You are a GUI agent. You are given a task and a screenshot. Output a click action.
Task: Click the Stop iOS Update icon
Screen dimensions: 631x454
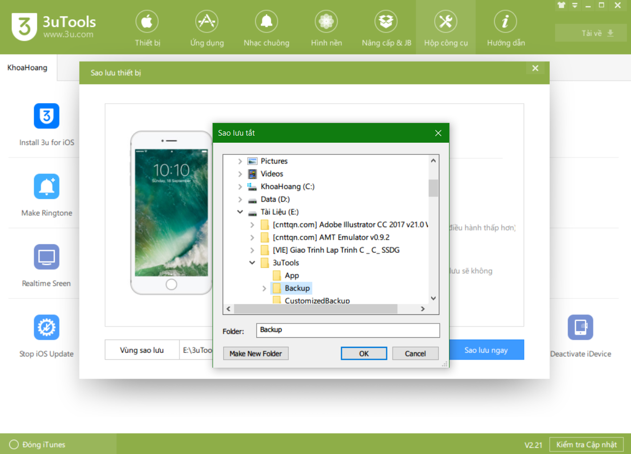[47, 328]
